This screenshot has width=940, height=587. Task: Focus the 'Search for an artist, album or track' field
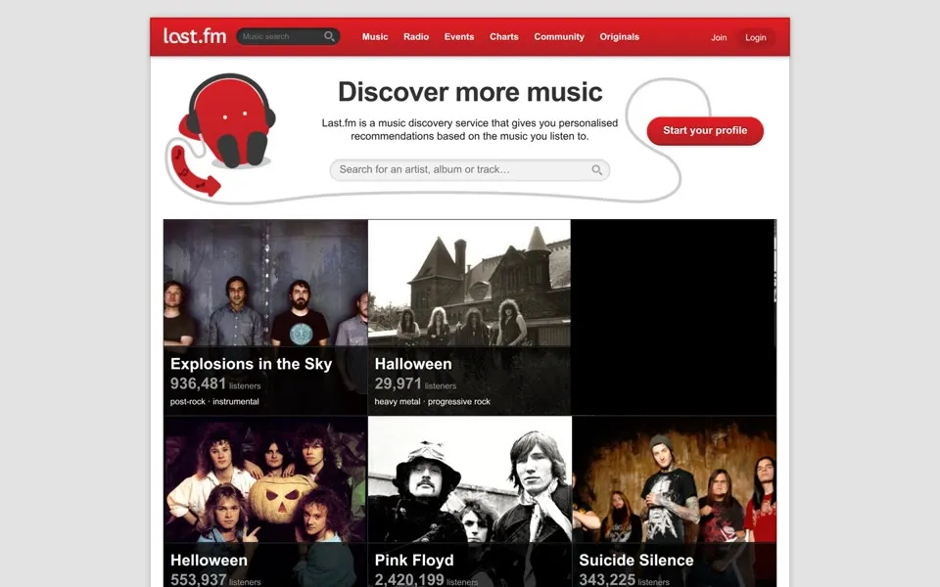pos(469,170)
